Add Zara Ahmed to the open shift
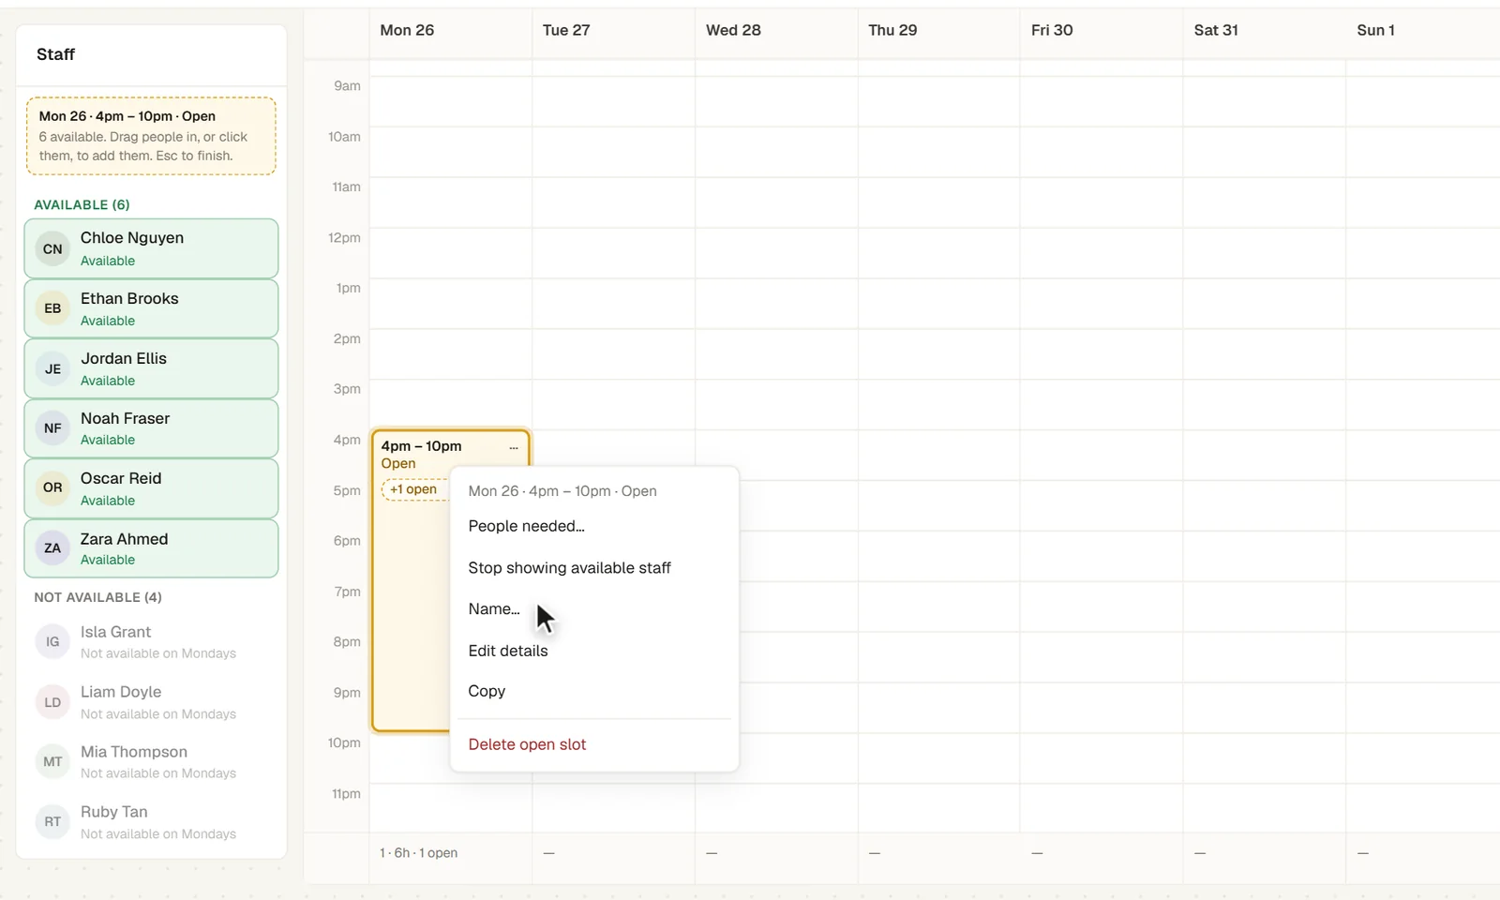Image resolution: width=1500 pixels, height=900 pixels. pyautogui.click(x=151, y=548)
